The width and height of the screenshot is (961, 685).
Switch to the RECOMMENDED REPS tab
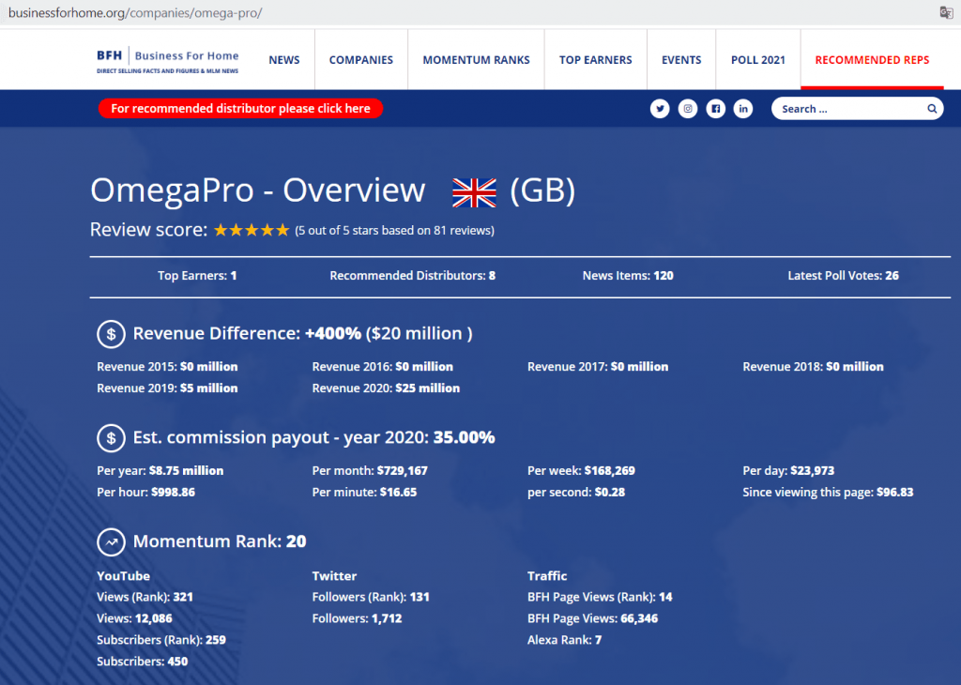pos(872,60)
